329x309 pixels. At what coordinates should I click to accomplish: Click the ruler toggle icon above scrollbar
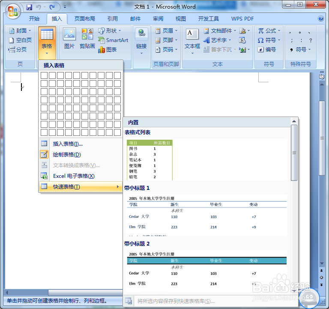[x=321, y=77]
